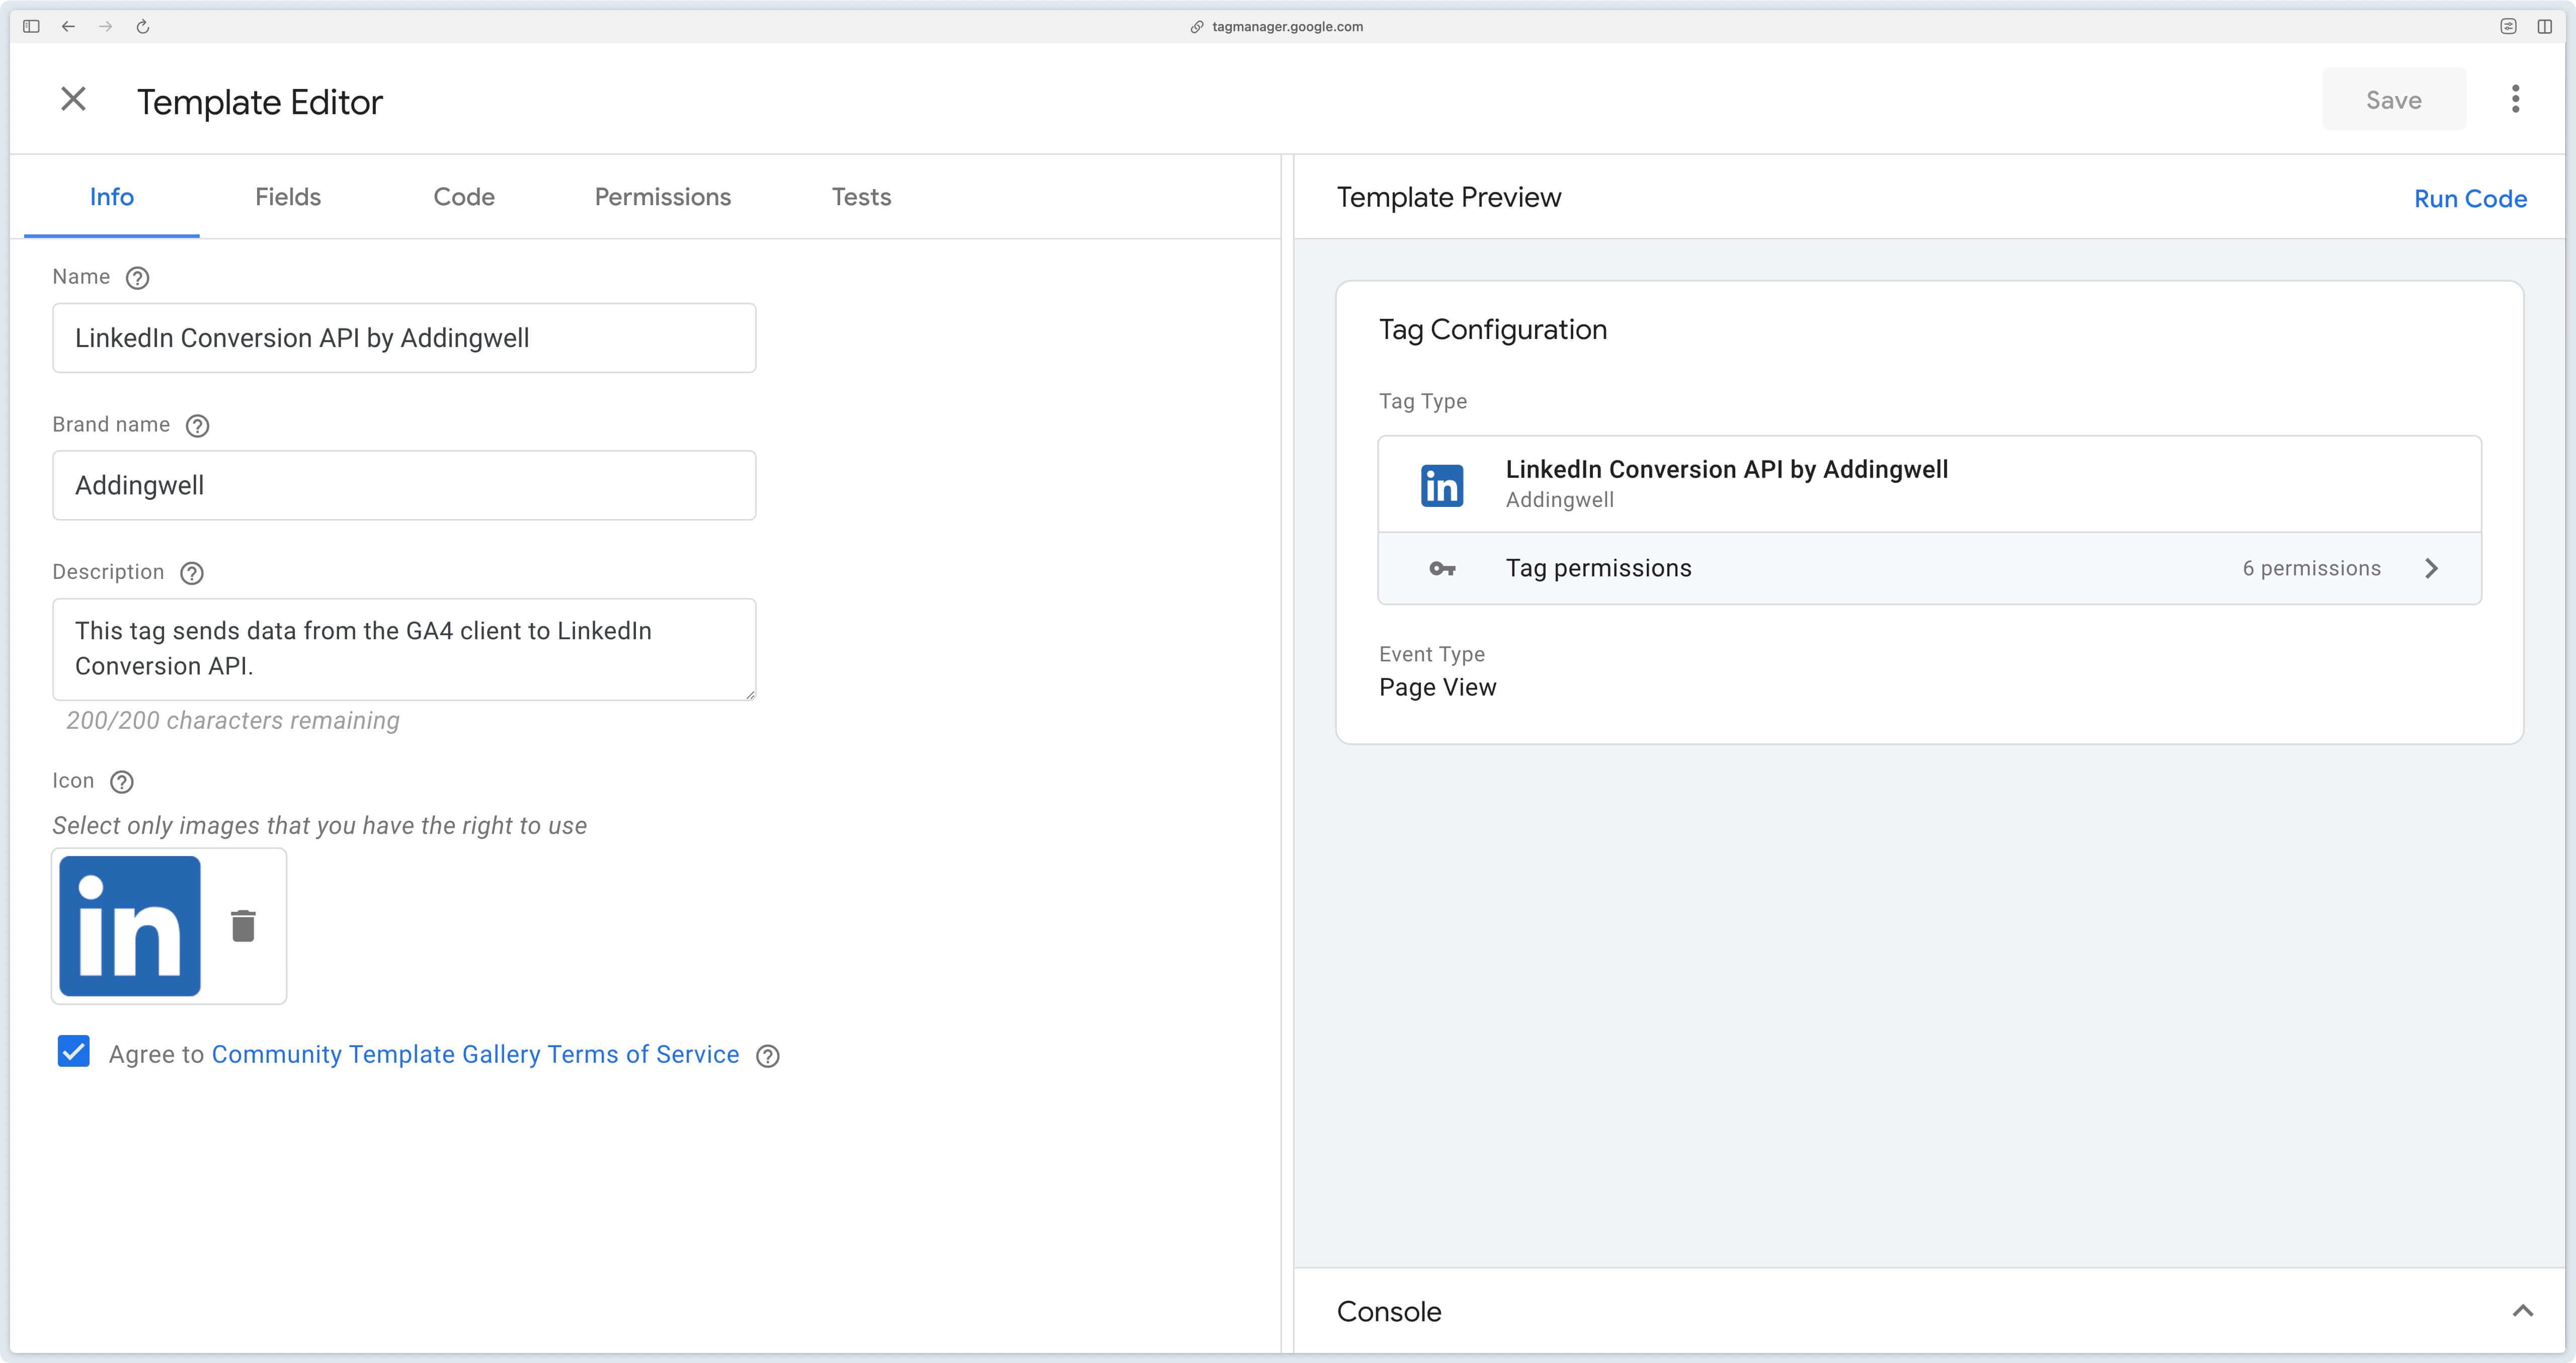Focus the Name input field
The height and width of the screenshot is (1363, 2576).
pyautogui.click(x=404, y=338)
